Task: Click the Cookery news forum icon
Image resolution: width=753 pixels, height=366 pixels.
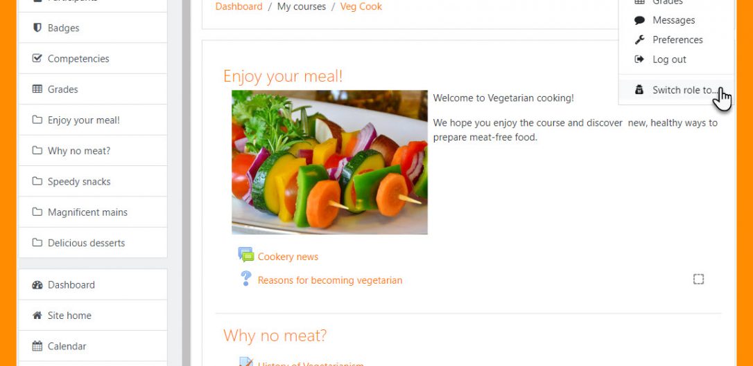Action: pos(246,255)
